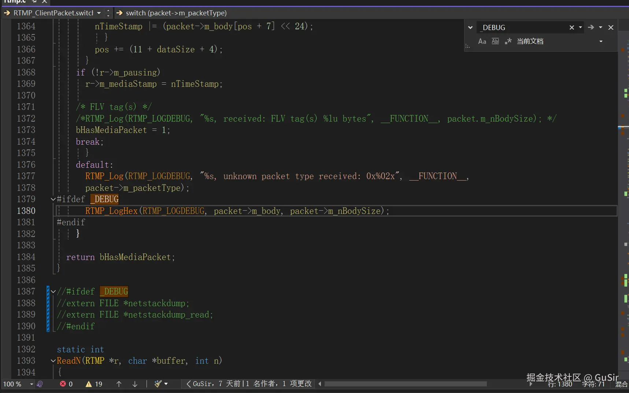Click 'if (!r->m_pausing)' on line 1368

point(118,73)
